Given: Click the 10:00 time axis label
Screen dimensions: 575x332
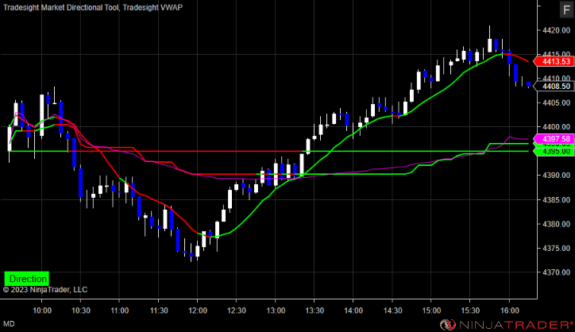Looking at the screenshot, I should 42,311.
